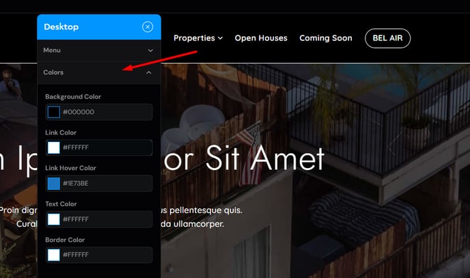This screenshot has width=470, height=278.
Task: Click the Link Hover Color blue swatch
Action: (x=54, y=183)
